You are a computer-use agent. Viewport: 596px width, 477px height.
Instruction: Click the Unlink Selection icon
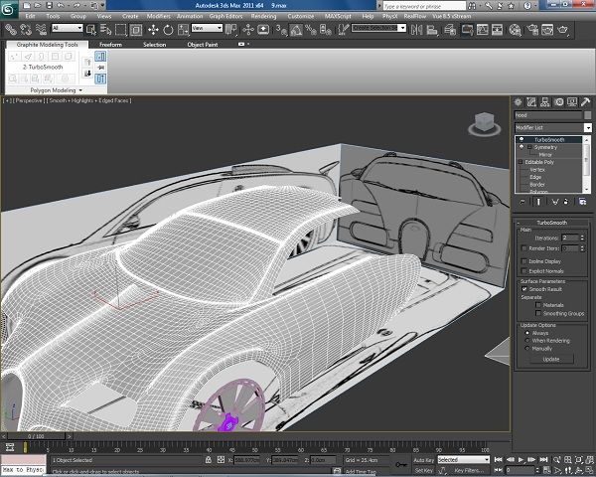tap(26, 29)
